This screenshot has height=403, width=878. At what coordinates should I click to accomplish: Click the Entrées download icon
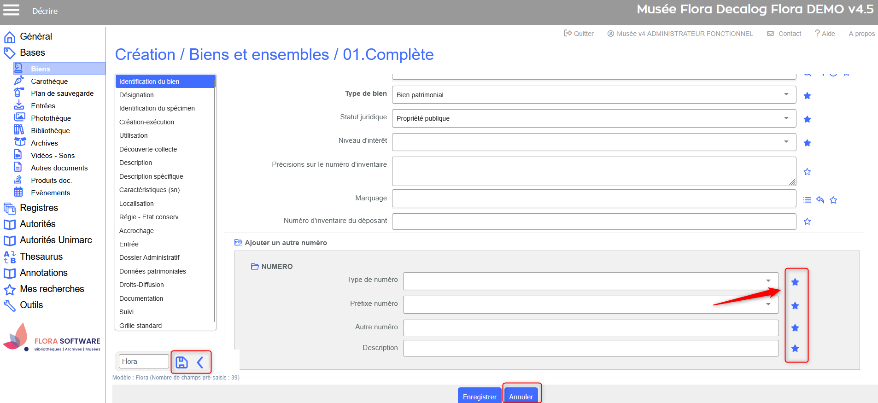click(x=19, y=105)
